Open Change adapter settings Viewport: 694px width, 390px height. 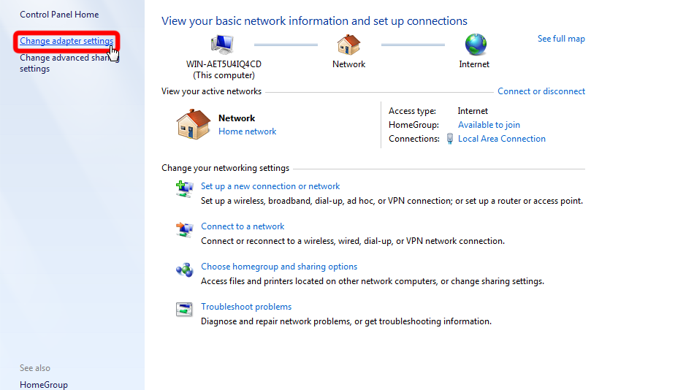[66, 41]
